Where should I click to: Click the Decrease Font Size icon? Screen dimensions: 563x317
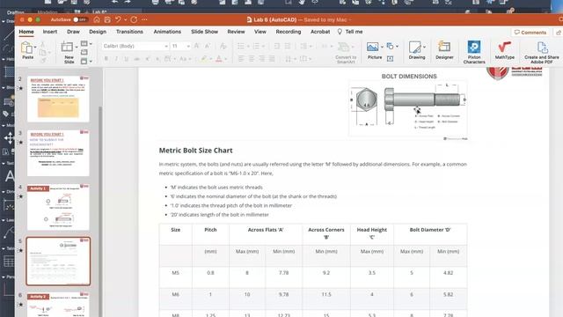[208, 46]
